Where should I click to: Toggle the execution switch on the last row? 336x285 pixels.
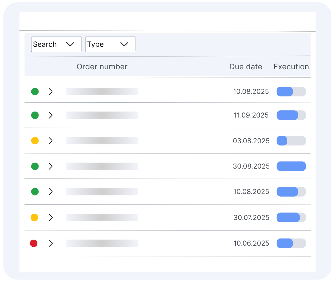click(291, 243)
